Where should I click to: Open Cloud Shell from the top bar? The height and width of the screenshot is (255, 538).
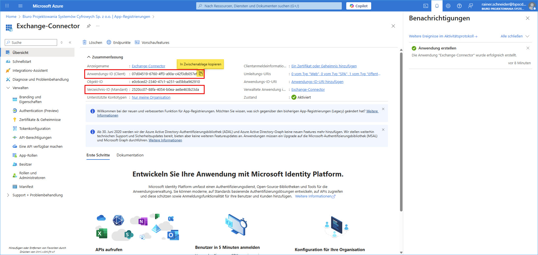(426, 6)
